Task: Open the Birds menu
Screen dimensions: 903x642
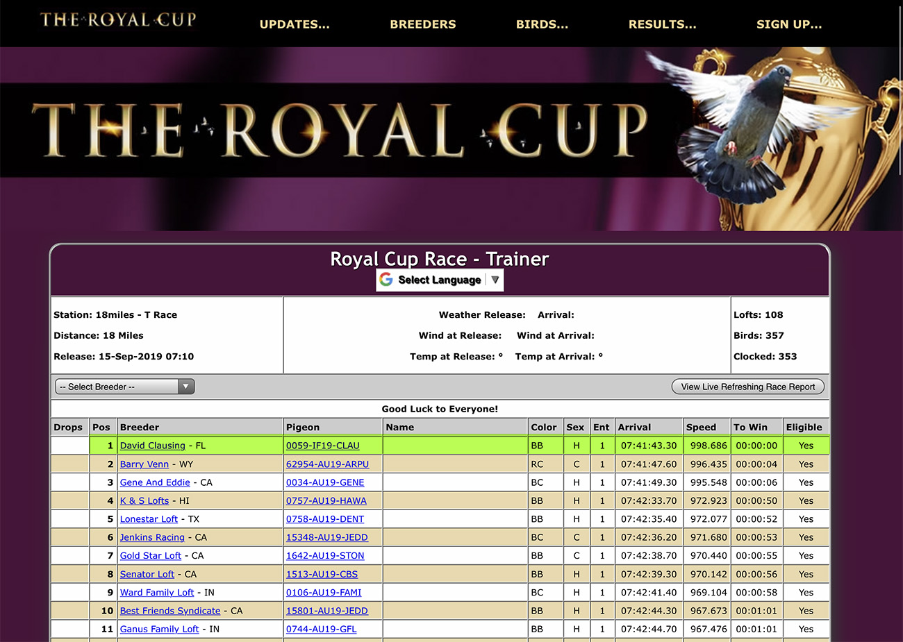Action: click(542, 24)
